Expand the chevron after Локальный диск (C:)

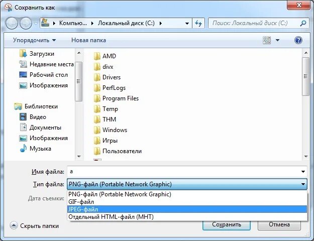[161, 23]
